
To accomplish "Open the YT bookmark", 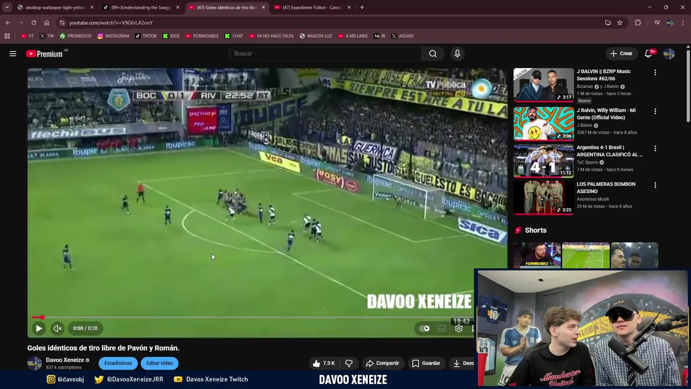I will point(27,36).
